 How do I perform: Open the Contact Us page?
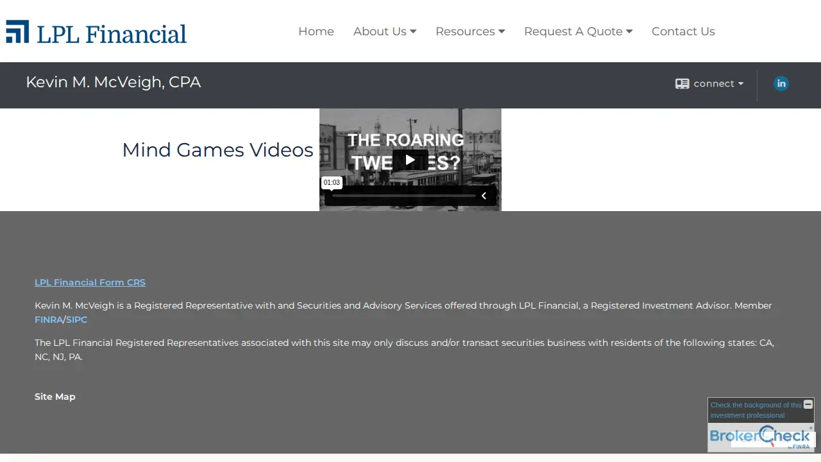[x=683, y=31]
